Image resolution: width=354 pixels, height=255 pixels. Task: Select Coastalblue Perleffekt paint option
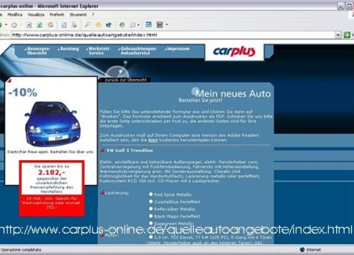point(150,201)
